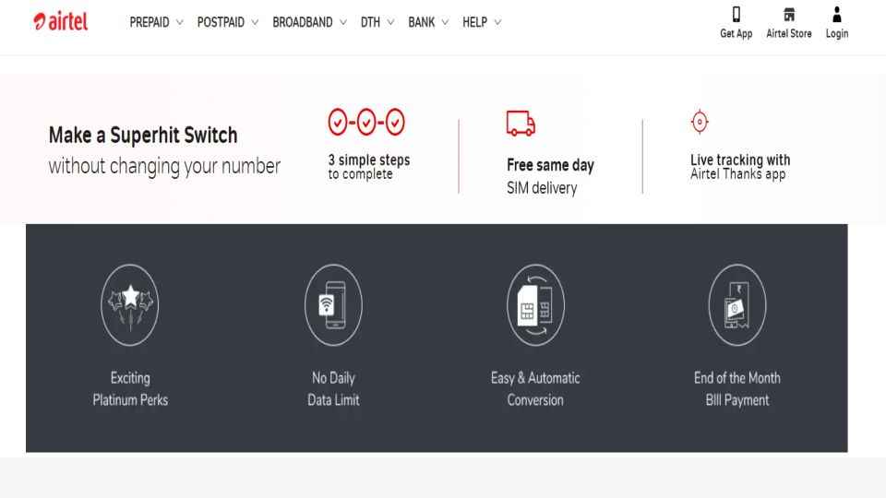Open the Get App phone icon
This screenshot has width=886, height=498.
pyautogui.click(x=736, y=14)
